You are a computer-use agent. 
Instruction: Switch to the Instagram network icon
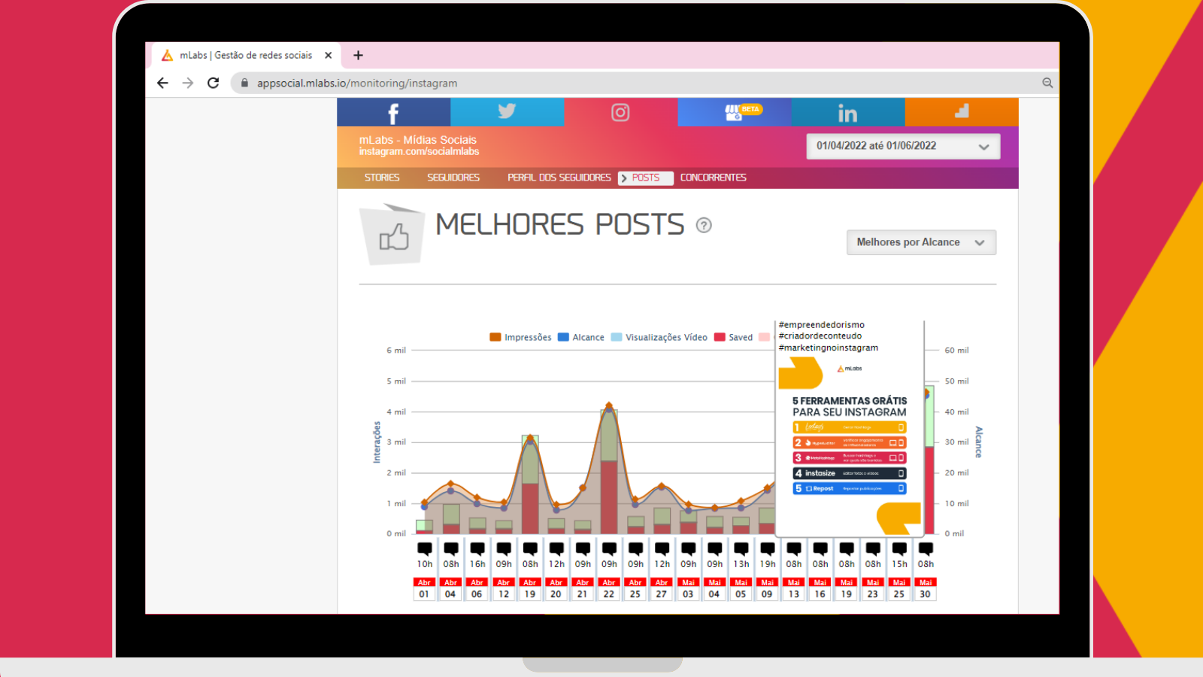coord(620,112)
